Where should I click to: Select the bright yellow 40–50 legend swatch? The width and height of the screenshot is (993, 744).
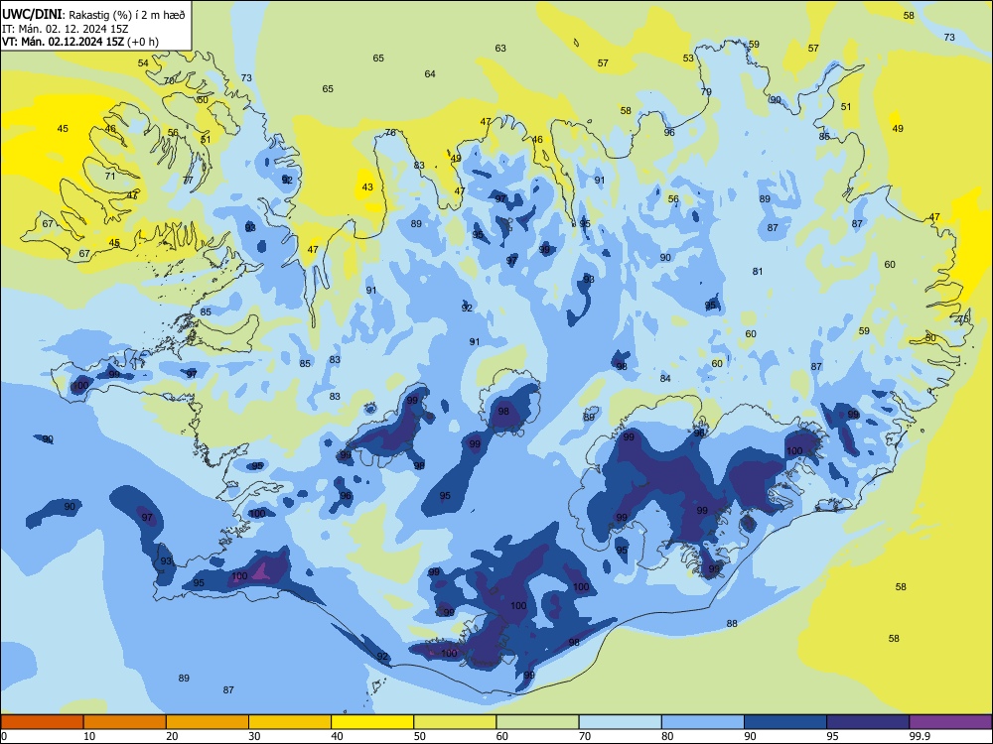pos(372,722)
